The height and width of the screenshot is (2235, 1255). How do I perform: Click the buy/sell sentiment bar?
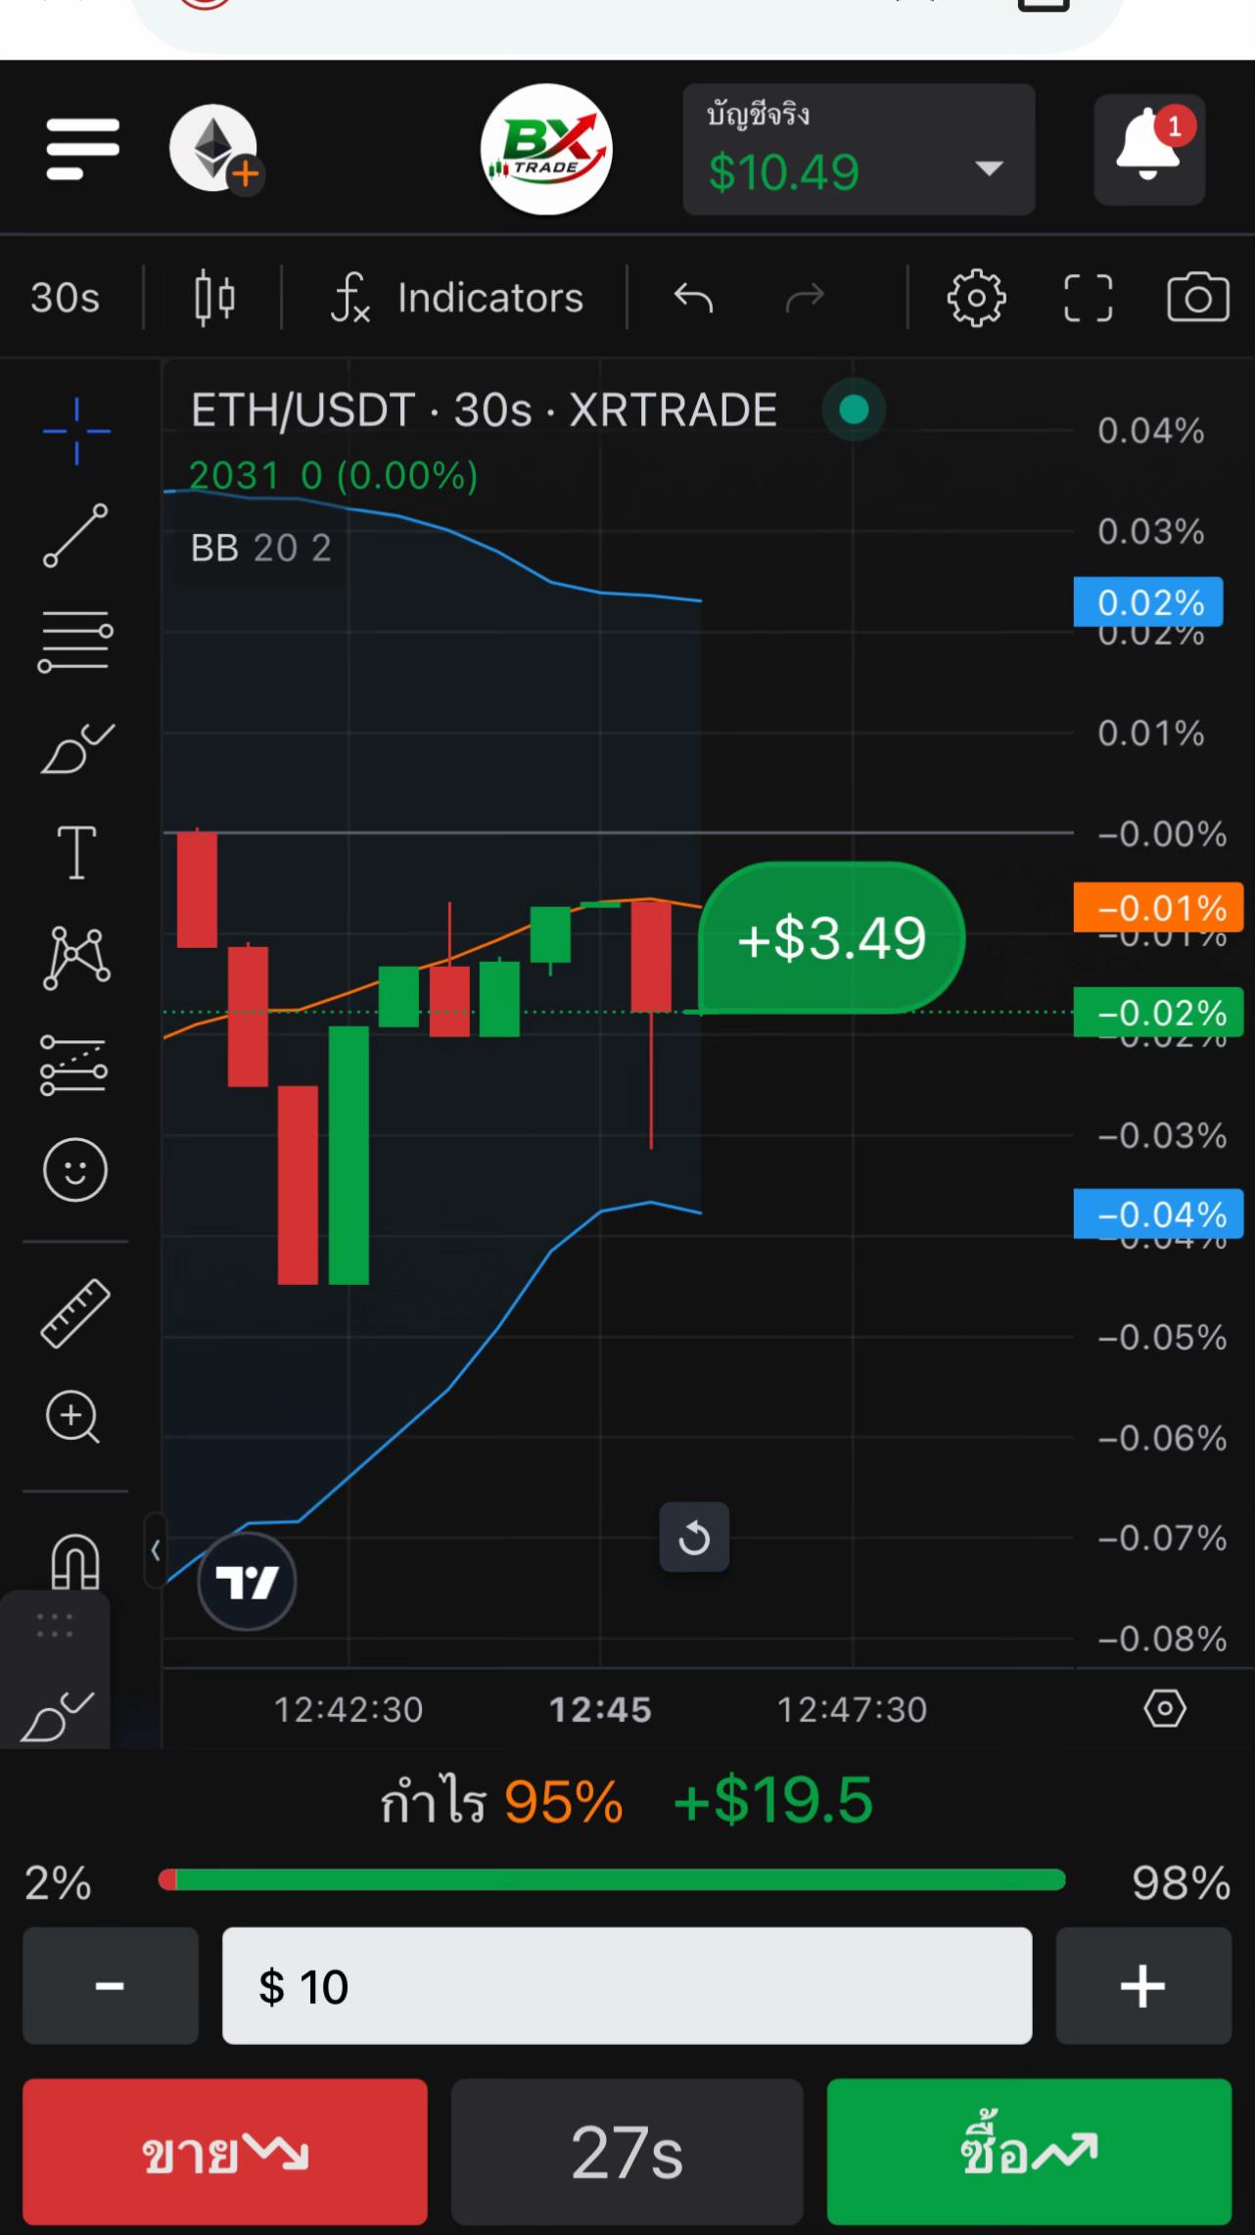[612, 1879]
